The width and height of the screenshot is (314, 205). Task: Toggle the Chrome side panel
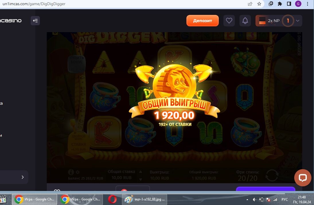pos(289,4)
